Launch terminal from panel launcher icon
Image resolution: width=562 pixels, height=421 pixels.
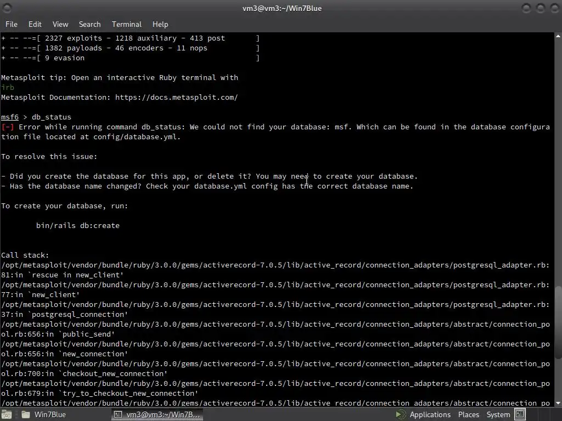pyautogui.click(x=520, y=414)
